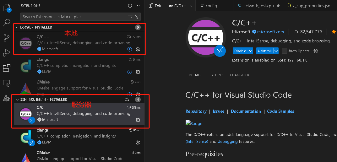Open the Documentation link

point(246,111)
